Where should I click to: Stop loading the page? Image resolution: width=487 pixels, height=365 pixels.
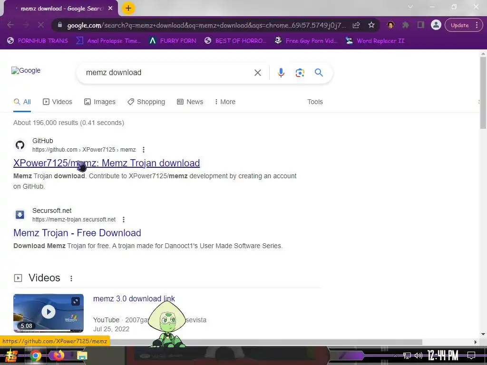point(41,25)
